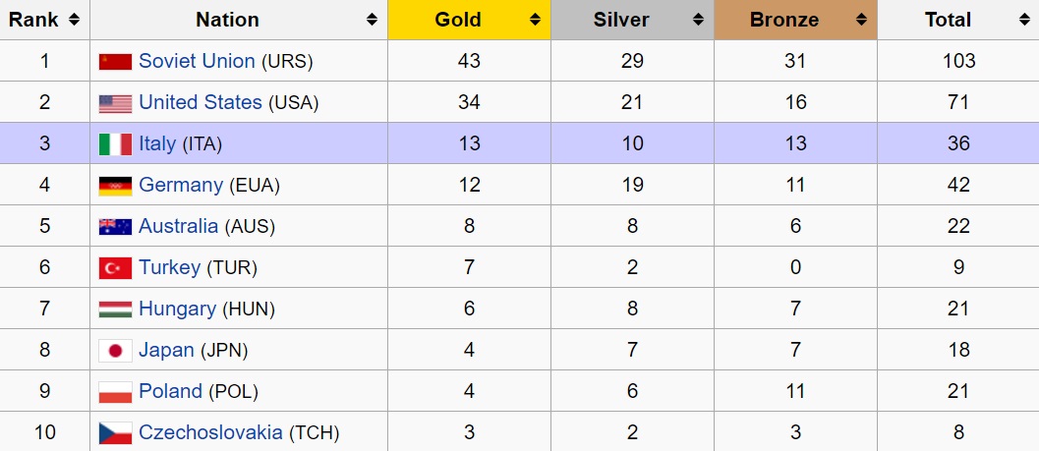Click the Turkey flag icon
This screenshot has width=1039, height=451.
(x=115, y=268)
